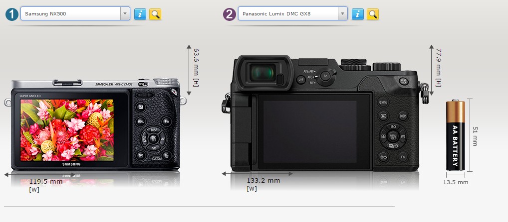Click magnifier search icon for Samsung NX500
This screenshot has height=222, width=508.
click(155, 14)
